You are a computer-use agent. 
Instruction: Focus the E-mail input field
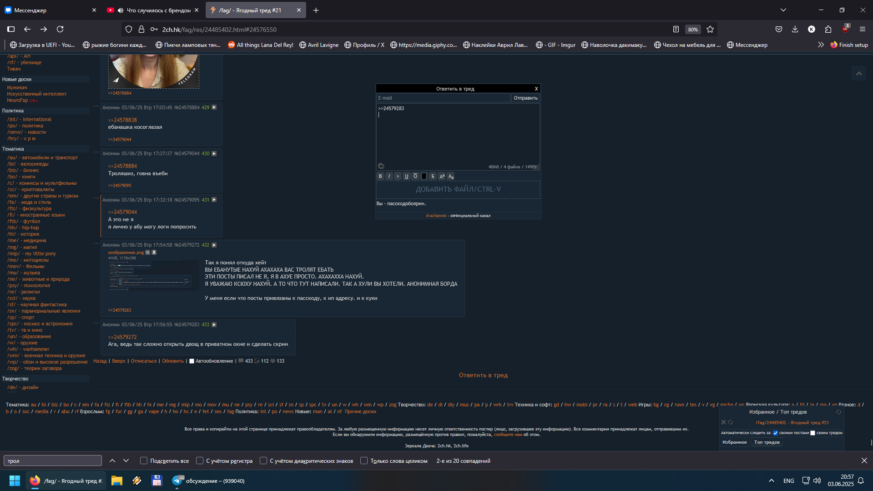(443, 98)
